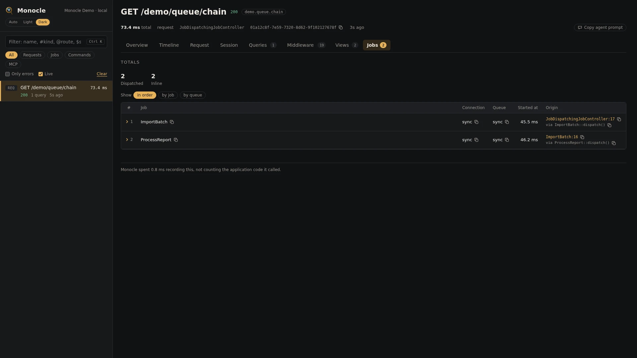Group jobs by queue
Screen dimensions: 637x358
coord(193,95)
